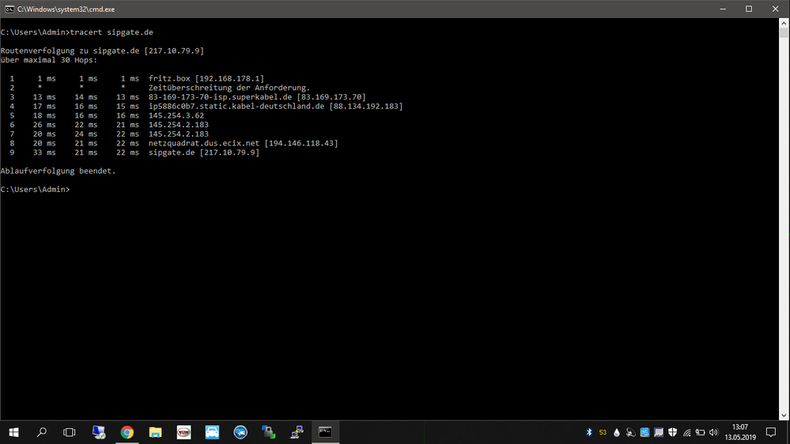This screenshot has height=444, width=790.
Task: Click the Bluetooth tray icon
Action: (x=589, y=432)
